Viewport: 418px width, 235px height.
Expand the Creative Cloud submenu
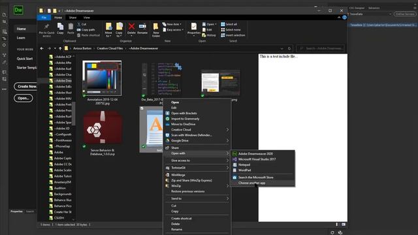[197, 130]
